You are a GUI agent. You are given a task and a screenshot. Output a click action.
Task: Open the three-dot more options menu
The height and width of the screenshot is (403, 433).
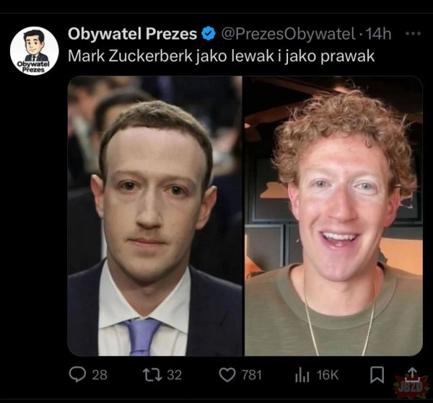tap(413, 33)
